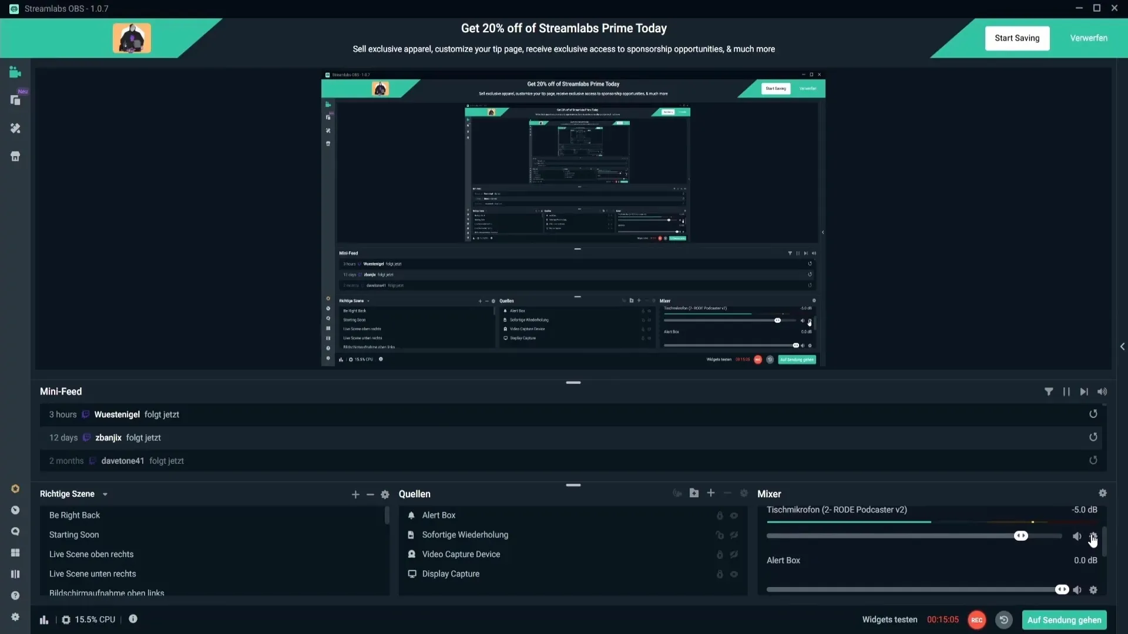Open the cloud backup icon in sidebar

[x=15, y=531]
